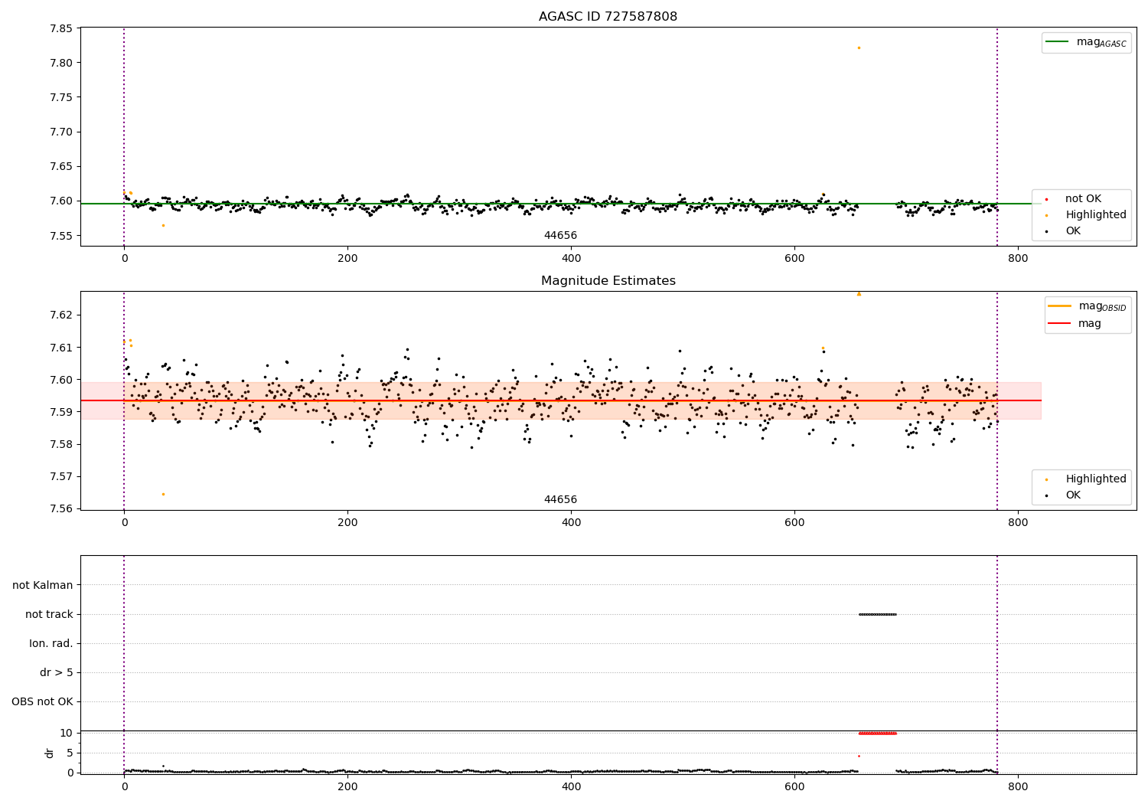Click the orange outlier point near 7.565 in middle plot
This screenshot has height=804, width=1148.
point(163,494)
